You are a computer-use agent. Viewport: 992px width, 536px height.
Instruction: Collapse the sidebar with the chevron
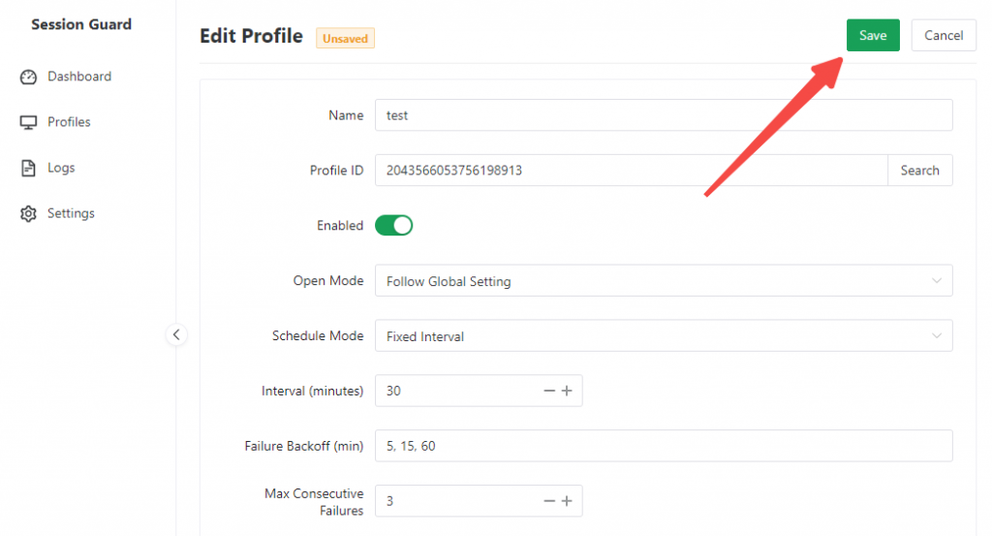(176, 334)
